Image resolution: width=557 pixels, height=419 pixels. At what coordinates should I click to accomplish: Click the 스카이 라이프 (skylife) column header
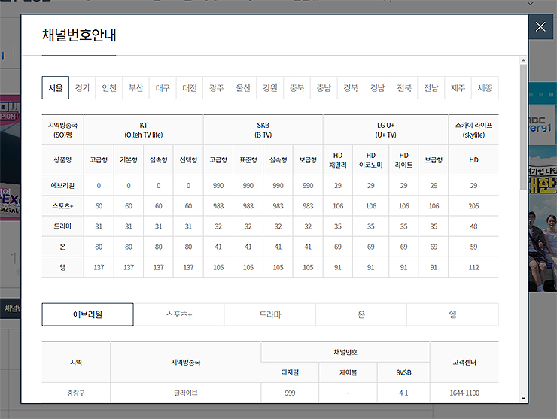(473, 130)
